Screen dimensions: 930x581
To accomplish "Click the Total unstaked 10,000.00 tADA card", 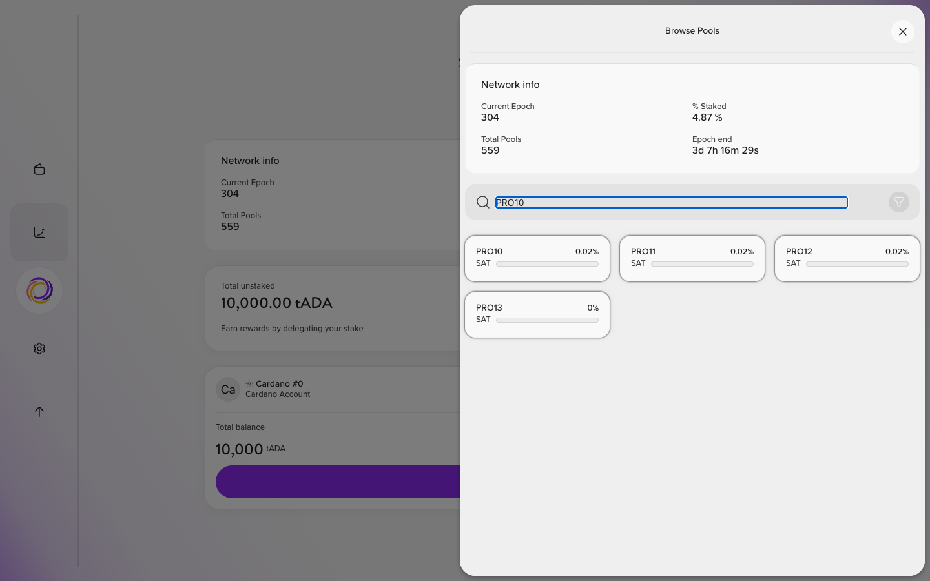I will [333, 308].
